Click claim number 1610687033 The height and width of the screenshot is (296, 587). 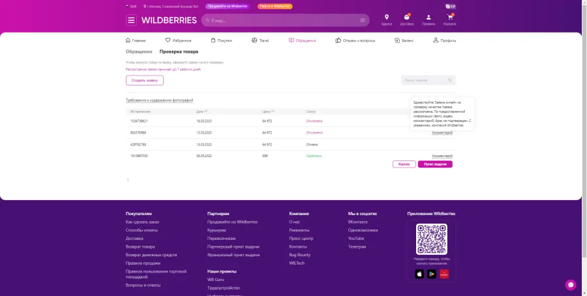tap(139, 156)
